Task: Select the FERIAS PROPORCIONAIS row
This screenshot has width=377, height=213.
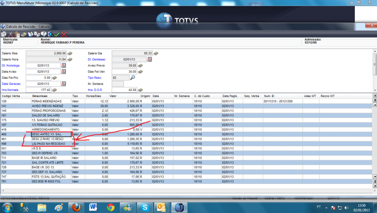Action: tap(186, 111)
